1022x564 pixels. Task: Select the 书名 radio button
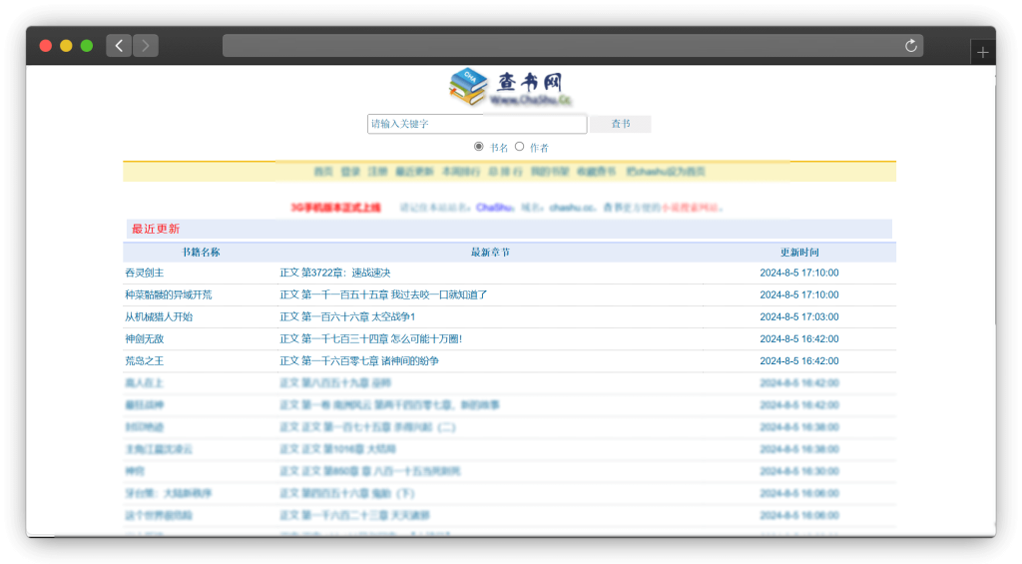tap(479, 147)
